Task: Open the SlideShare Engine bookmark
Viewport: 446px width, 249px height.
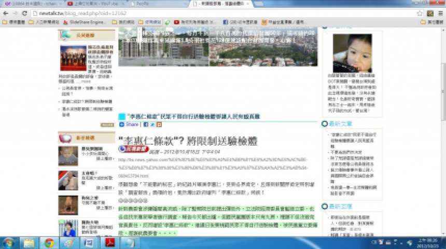Action: (85, 22)
